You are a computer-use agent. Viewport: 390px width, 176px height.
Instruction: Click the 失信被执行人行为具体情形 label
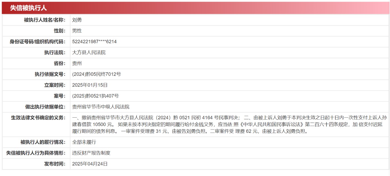36,153
